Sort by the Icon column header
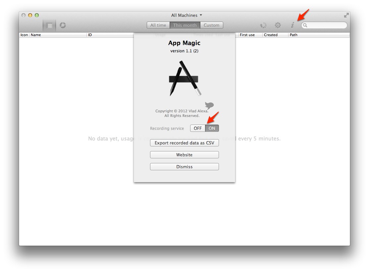This screenshot has height=272, width=369. tap(24, 35)
